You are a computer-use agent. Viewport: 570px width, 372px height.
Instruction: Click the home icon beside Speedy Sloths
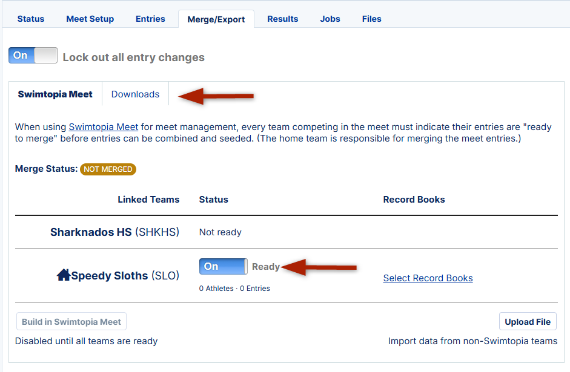[63, 275]
